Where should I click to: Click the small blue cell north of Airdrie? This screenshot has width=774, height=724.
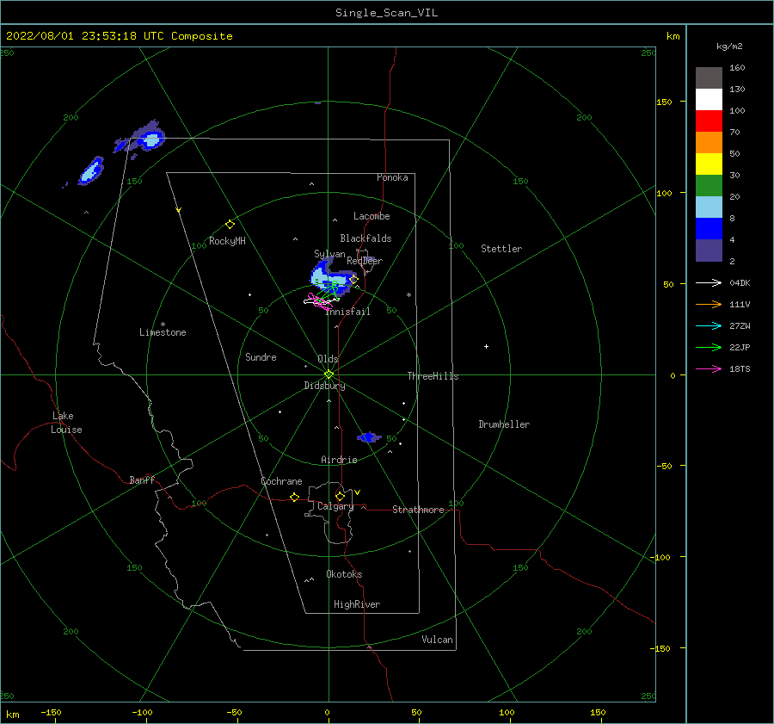368,437
